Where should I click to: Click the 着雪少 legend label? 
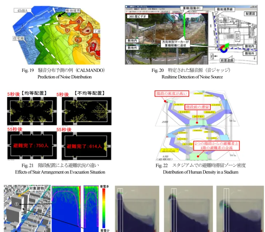[105, 230]
